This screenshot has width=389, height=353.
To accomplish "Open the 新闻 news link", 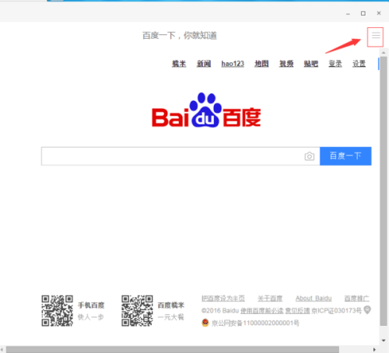I will [x=204, y=64].
